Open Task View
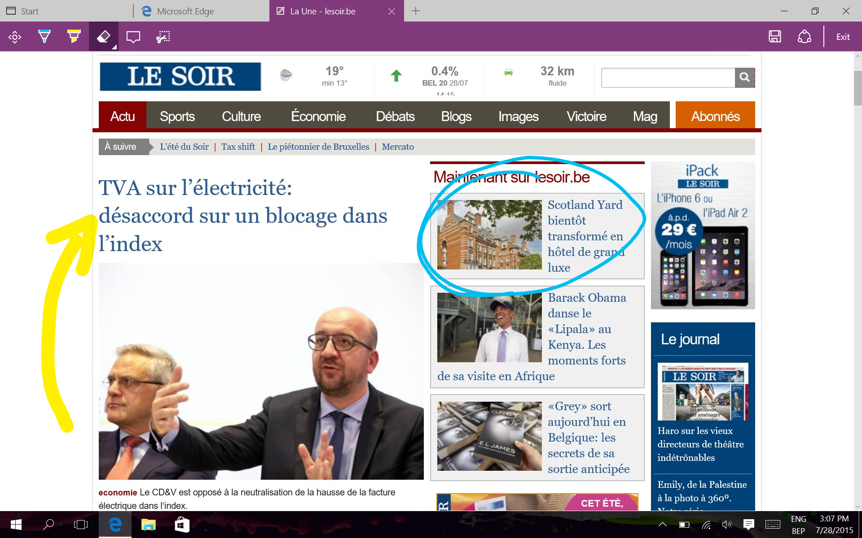The height and width of the screenshot is (538, 862). (x=81, y=524)
